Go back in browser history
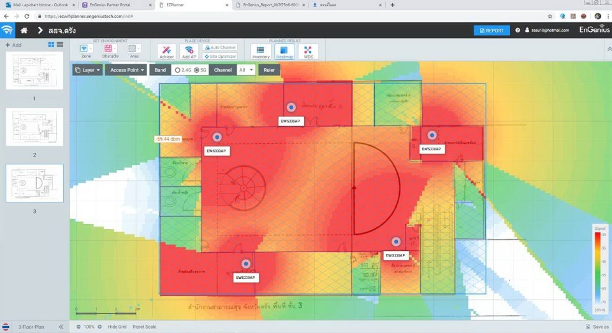The height and width of the screenshot is (333, 612). click(x=6, y=16)
